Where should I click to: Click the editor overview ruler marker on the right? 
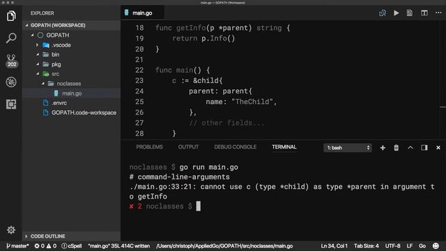click(x=443, y=107)
